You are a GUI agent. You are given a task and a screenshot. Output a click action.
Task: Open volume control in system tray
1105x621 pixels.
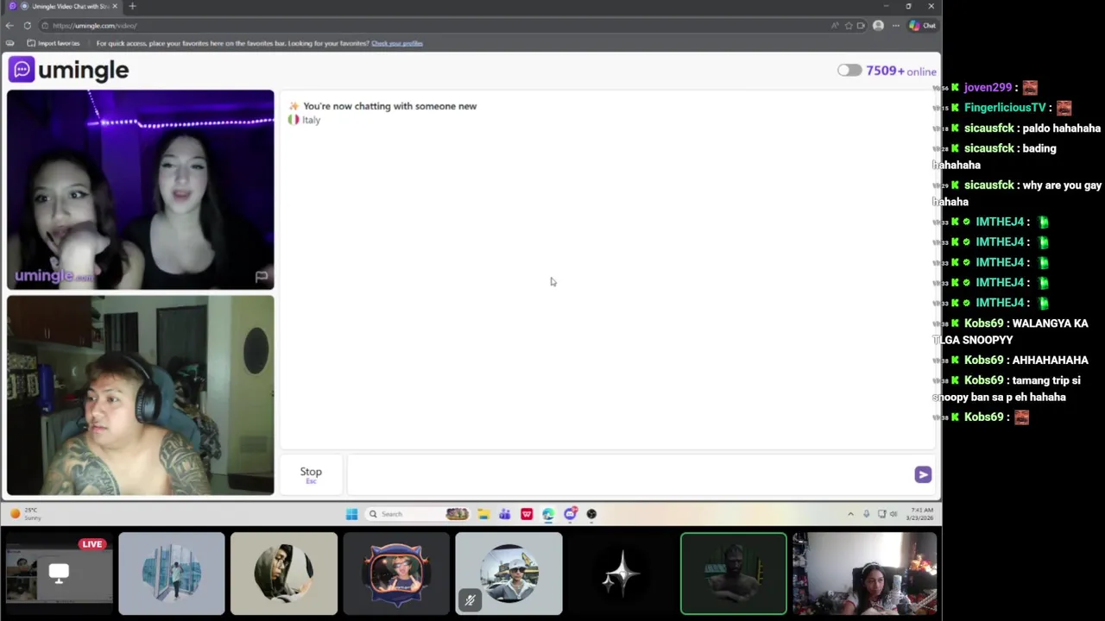click(893, 514)
